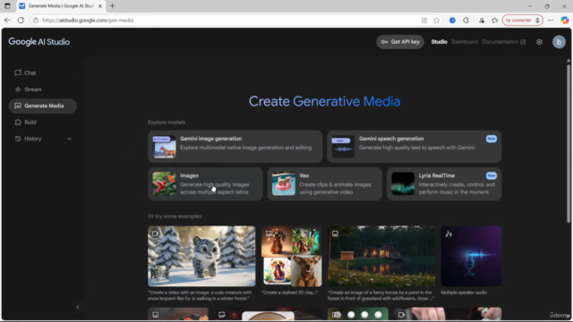The height and width of the screenshot is (322, 573).
Task: Open the settings gear icon
Action: pos(539,42)
